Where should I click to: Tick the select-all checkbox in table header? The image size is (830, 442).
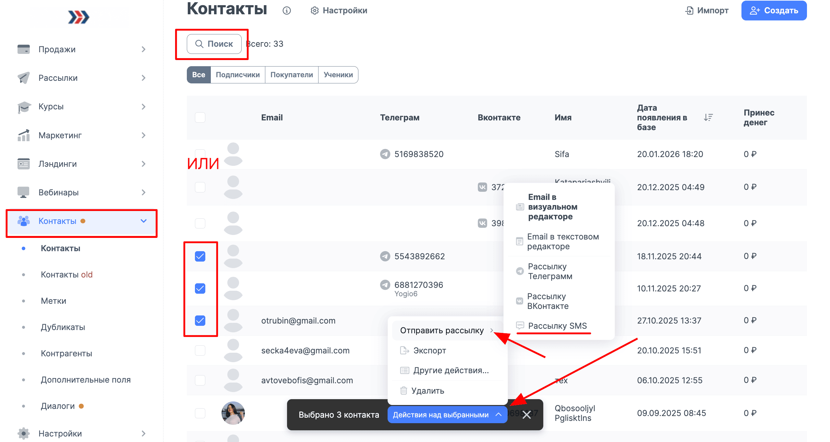(200, 117)
